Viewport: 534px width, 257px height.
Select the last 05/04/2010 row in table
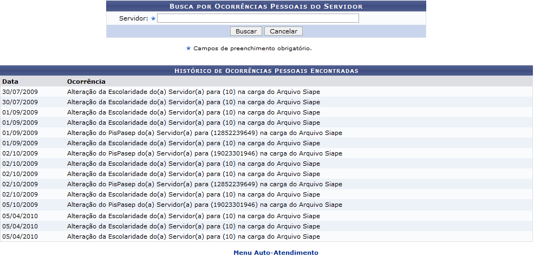(193, 236)
